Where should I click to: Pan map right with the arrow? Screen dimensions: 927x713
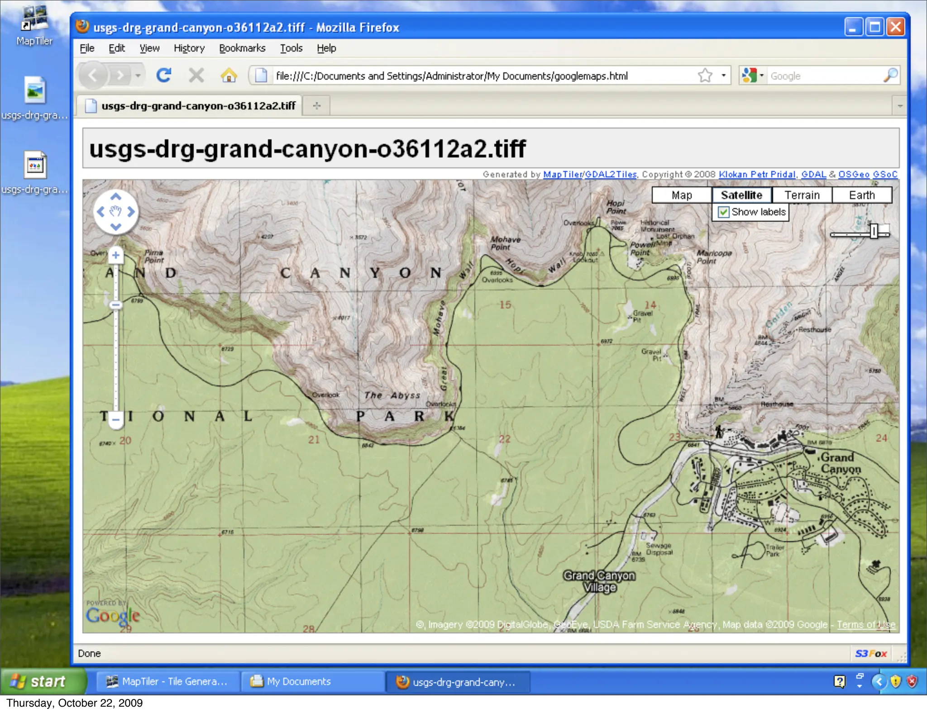point(131,212)
